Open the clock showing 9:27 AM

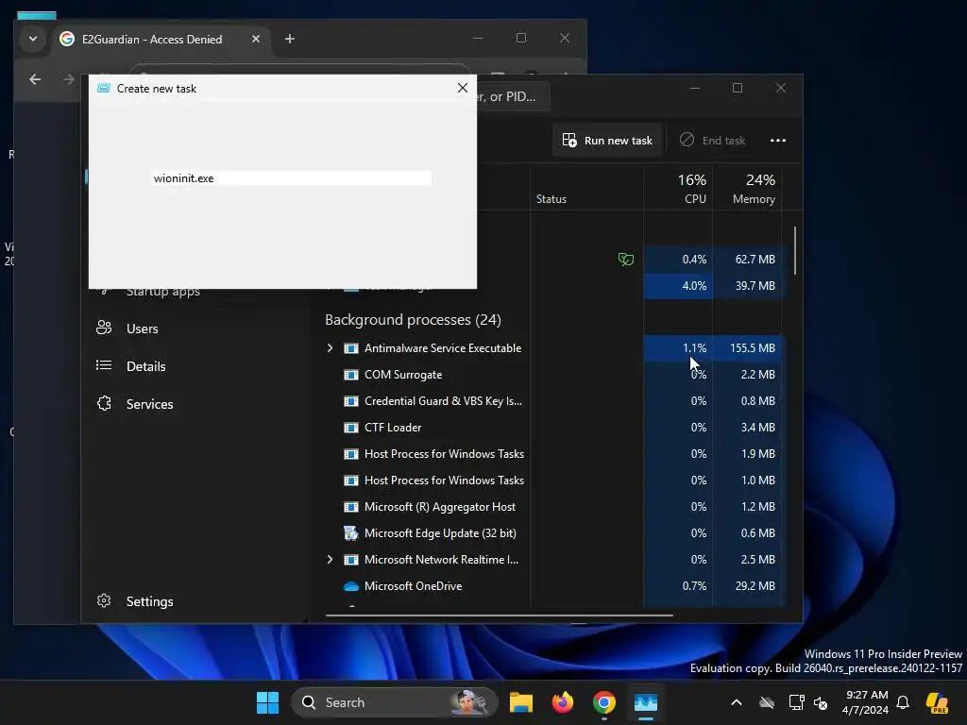pyautogui.click(x=865, y=702)
